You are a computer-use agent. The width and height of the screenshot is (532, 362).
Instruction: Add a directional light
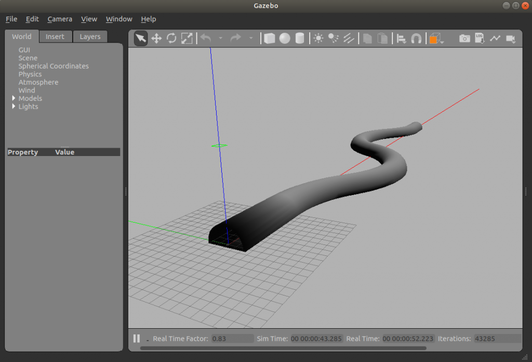click(x=349, y=38)
